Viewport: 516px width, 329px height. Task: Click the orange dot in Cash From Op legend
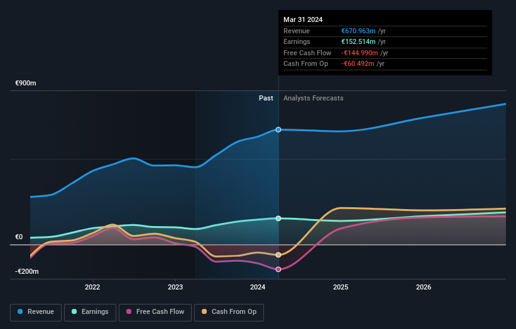(204, 311)
